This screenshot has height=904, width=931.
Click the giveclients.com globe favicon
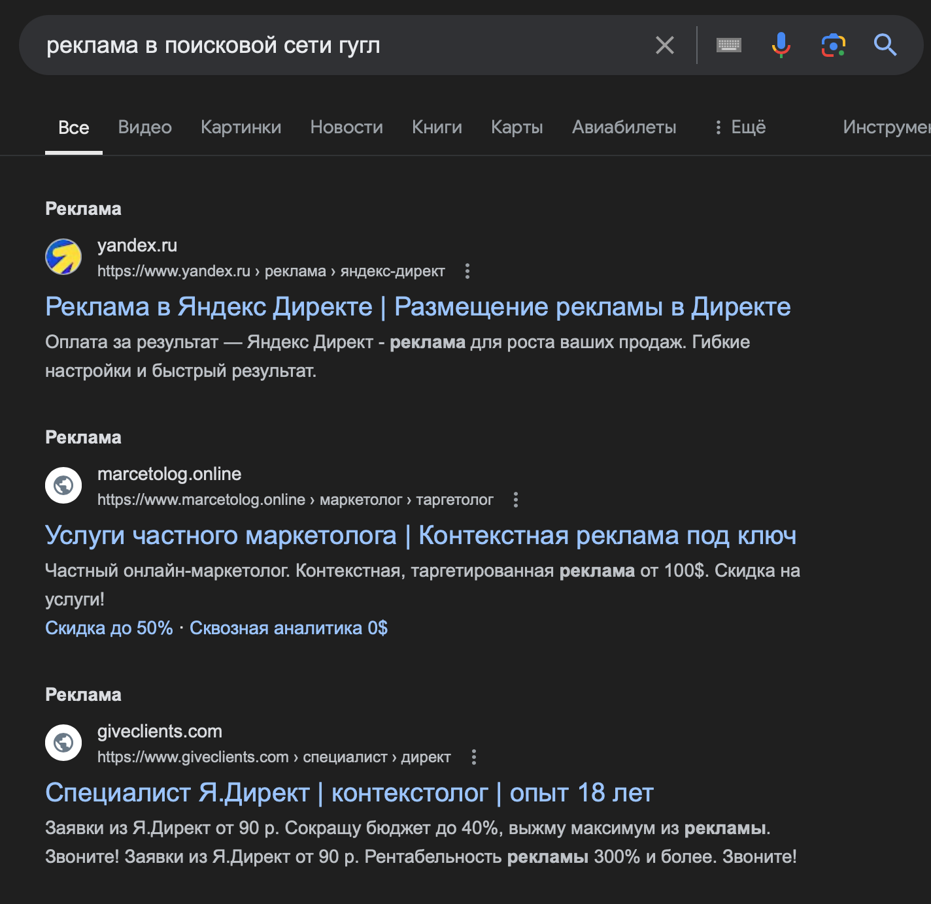[63, 743]
